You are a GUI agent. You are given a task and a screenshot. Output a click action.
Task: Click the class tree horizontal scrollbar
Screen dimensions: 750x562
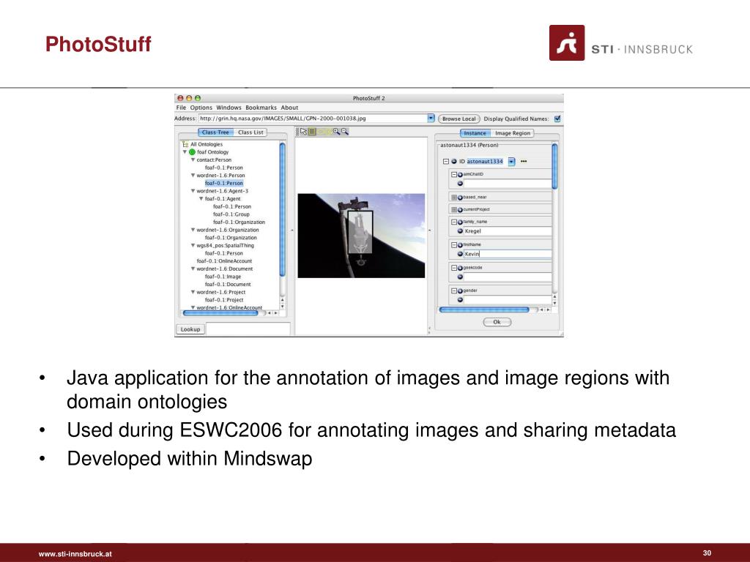pyautogui.click(x=221, y=313)
